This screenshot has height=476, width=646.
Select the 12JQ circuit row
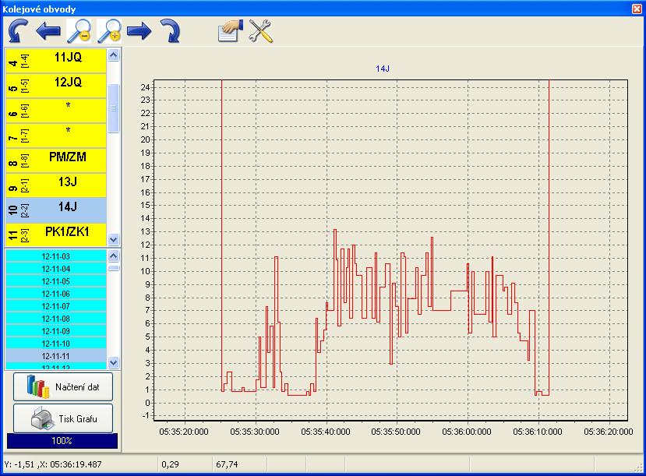click(56, 86)
